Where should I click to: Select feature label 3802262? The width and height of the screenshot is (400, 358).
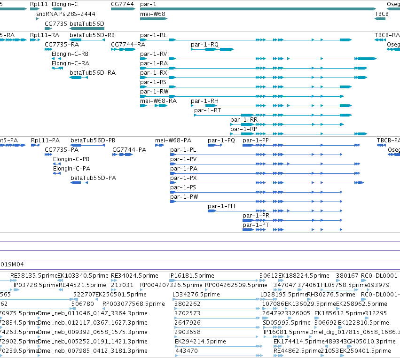click(187, 304)
